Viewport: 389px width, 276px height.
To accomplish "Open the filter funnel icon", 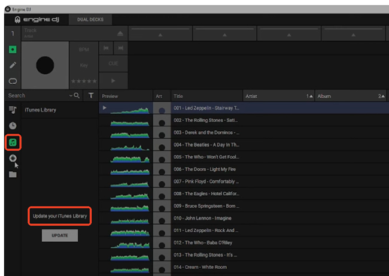I will click(91, 95).
